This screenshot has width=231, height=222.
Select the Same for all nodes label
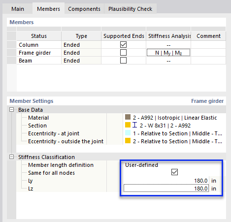click(51, 173)
